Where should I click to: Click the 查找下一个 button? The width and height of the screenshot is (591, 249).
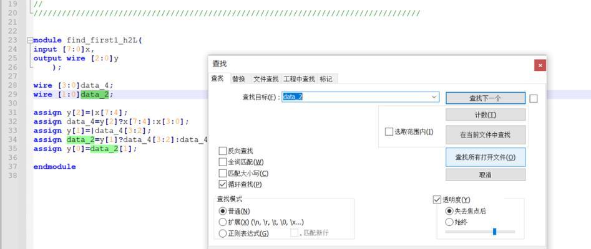pyautogui.click(x=485, y=98)
